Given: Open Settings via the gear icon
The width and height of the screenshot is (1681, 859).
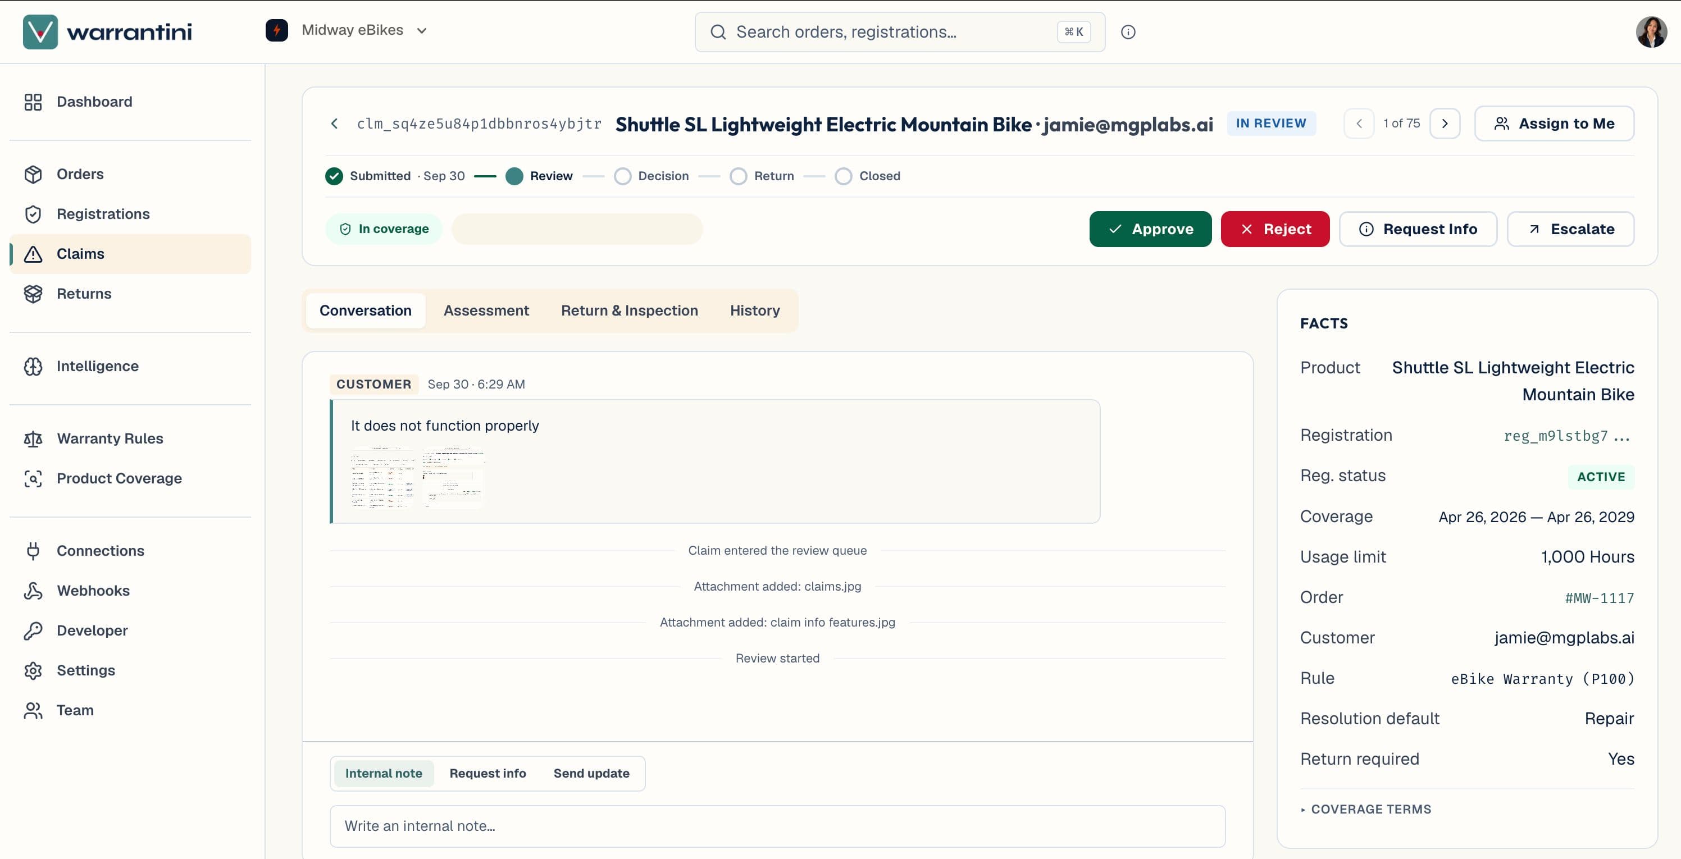Looking at the screenshot, I should click(x=33, y=670).
